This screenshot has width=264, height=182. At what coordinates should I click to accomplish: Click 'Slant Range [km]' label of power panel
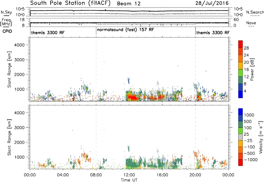click(x=9, y=69)
